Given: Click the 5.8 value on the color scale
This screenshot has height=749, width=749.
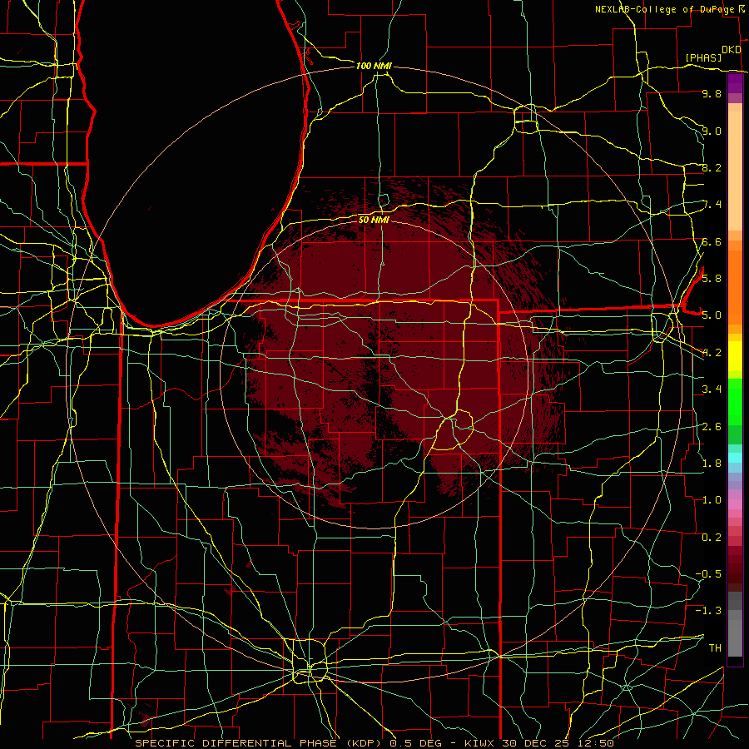Looking at the screenshot, I should [712, 278].
